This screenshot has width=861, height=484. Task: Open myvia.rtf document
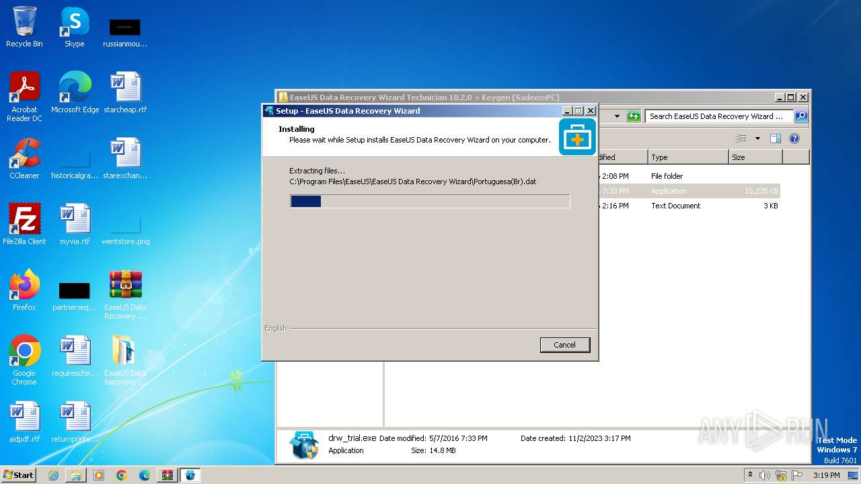pos(75,225)
